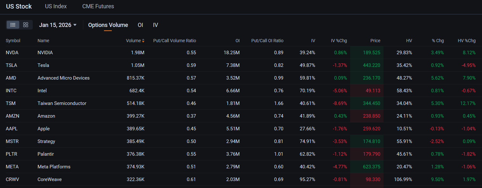Screen dimensions: 482x188
Task: Sort by Put/Call OI Ratio header
Action: [x=267, y=41]
